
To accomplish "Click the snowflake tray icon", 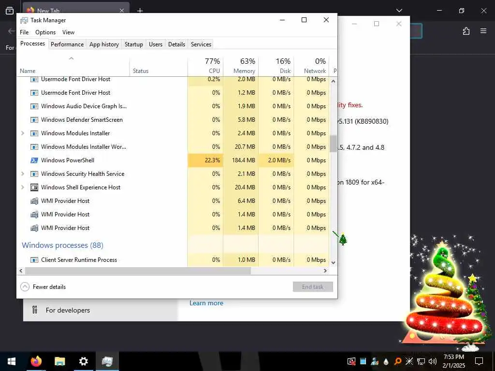I will (409, 361).
